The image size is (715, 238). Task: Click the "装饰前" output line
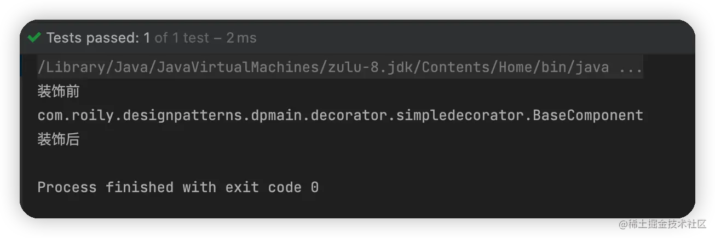click(59, 92)
